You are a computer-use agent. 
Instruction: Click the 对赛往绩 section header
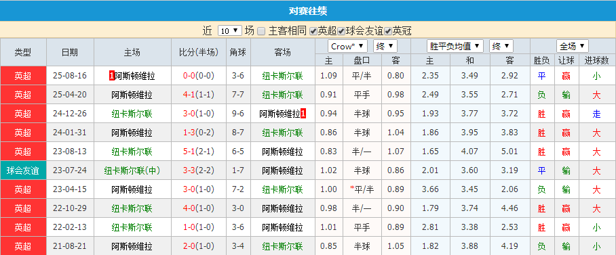click(x=308, y=11)
